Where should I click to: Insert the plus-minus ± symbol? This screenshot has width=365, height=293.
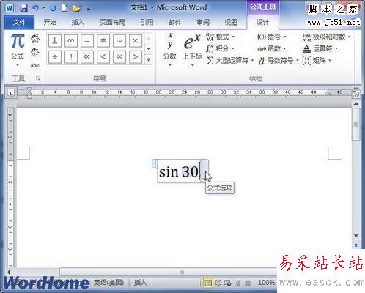[55, 41]
